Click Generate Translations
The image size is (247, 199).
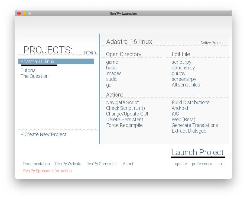tap(195, 125)
